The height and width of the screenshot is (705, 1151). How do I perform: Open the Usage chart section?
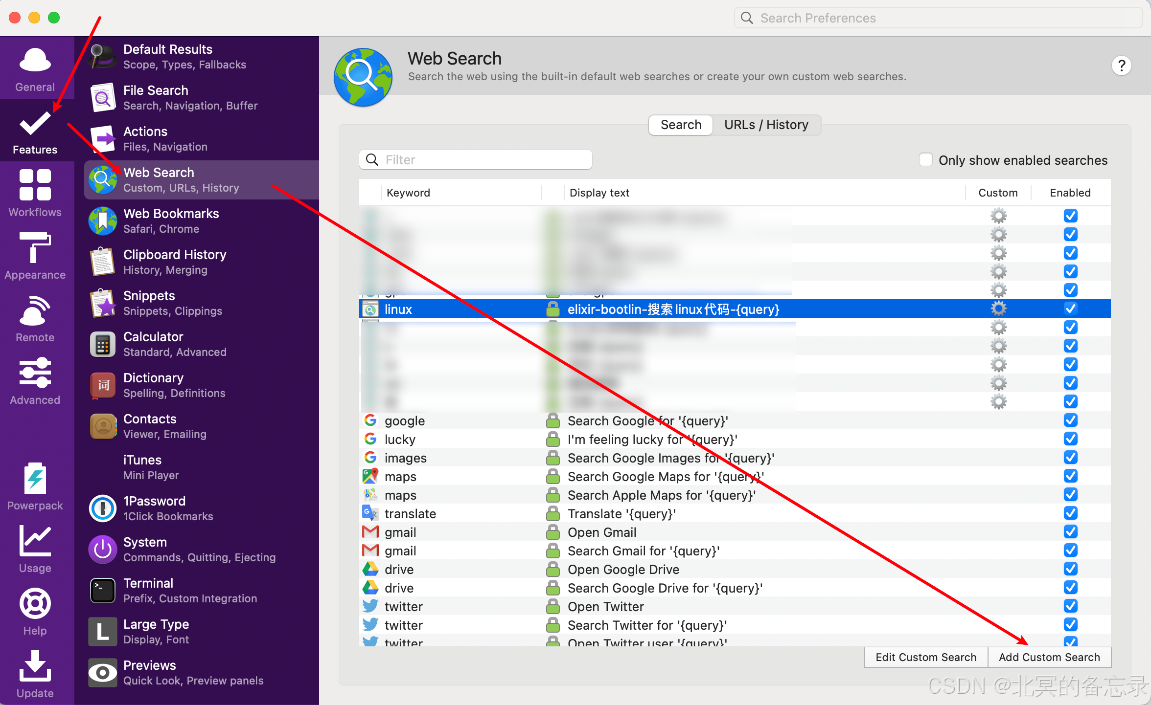[x=35, y=550]
